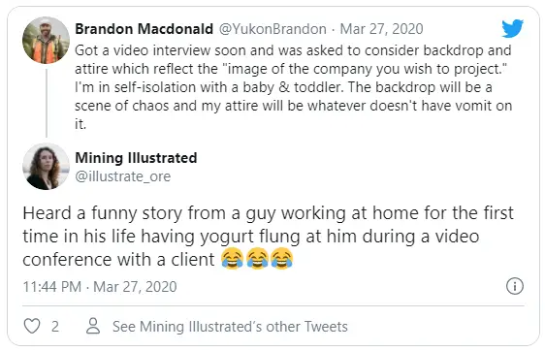Screen dimensions: 545x350
Task: Open the 11:44 PM timestamp link
Action: coord(100,287)
